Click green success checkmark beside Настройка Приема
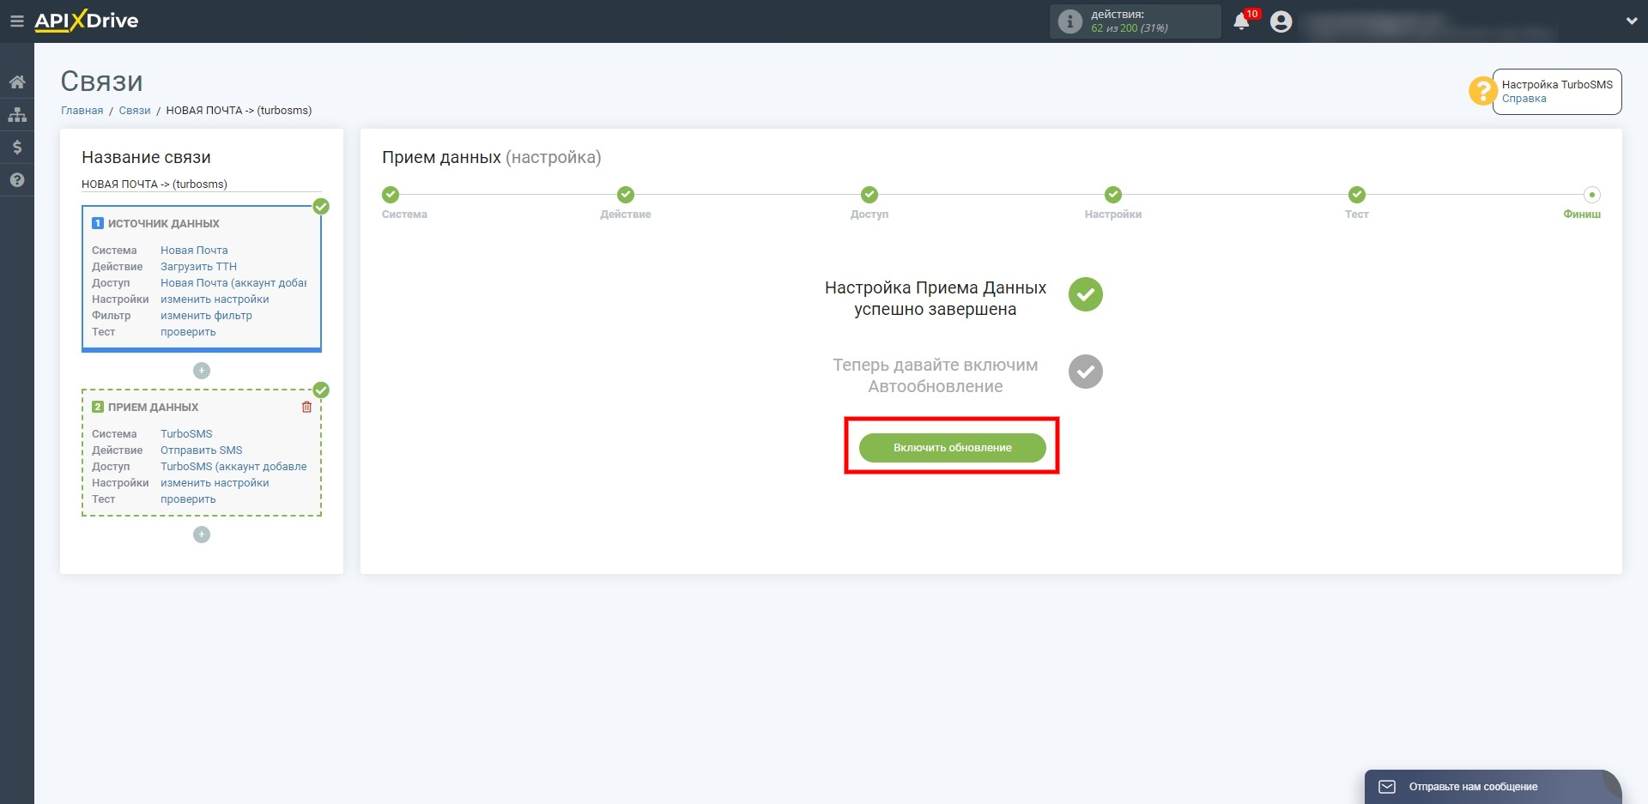This screenshot has width=1648, height=804. click(1086, 294)
